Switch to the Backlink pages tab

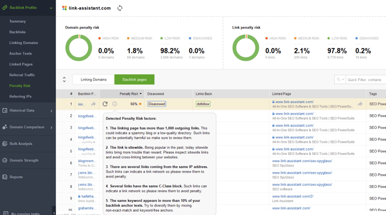click(x=135, y=79)
